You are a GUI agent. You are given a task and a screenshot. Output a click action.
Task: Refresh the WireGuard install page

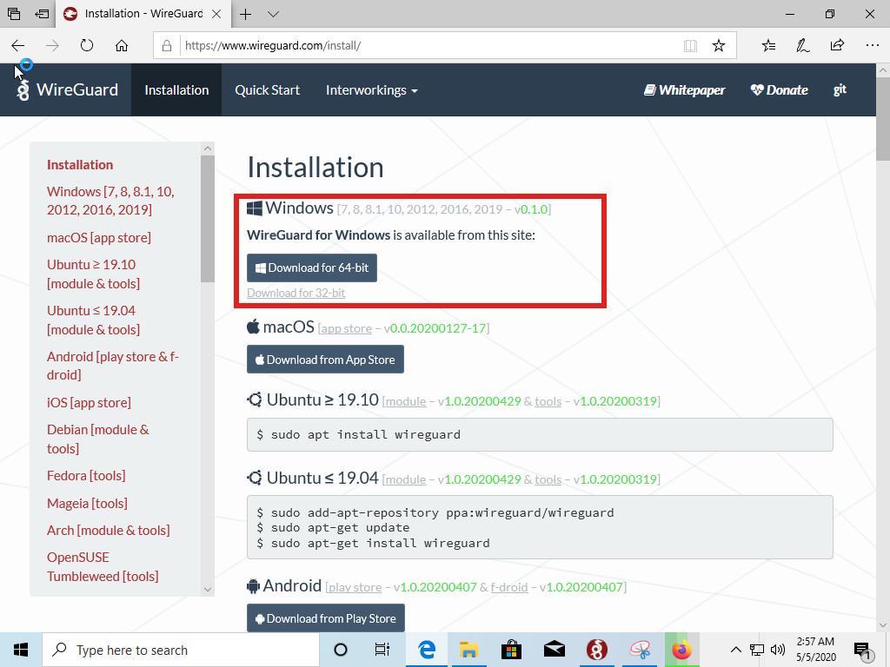(x=87, y=45)
